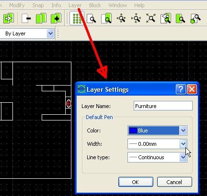Open the Width 0.00mm dropdown arrow
Image resolution: width=207 pixels, height=196 pixels.
click(183, 144)
